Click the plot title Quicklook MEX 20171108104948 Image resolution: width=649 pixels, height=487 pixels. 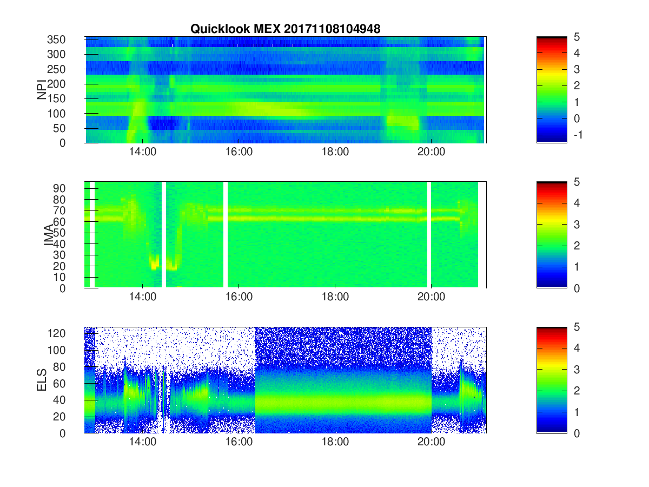point(285,29)
